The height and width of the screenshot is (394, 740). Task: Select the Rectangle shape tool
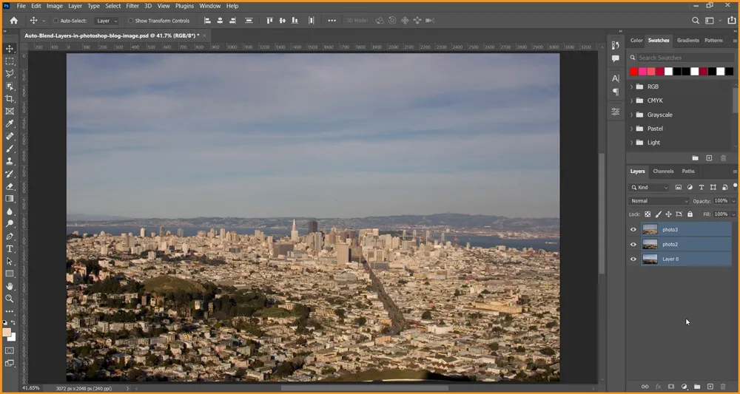tap(10, 274)
